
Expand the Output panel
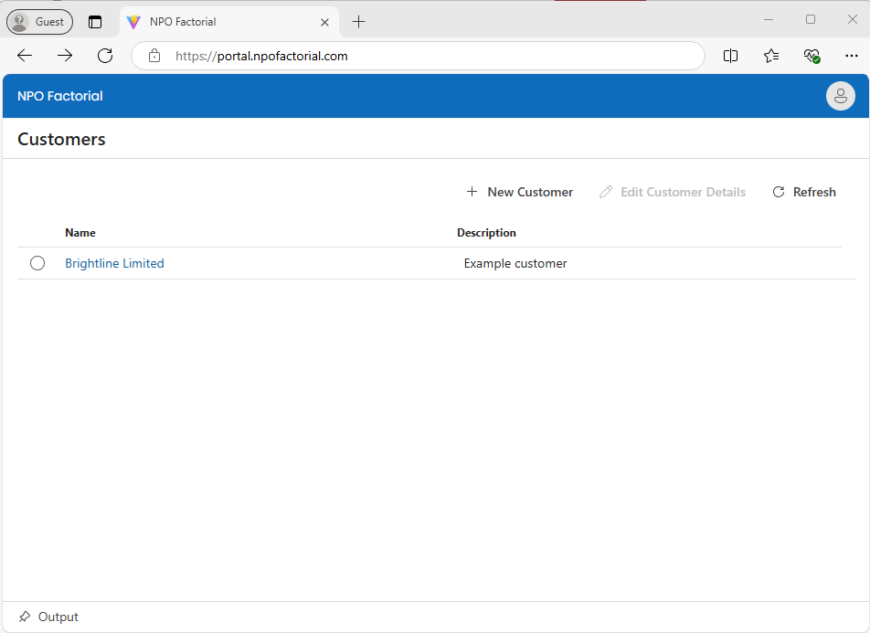pos(58,617)
